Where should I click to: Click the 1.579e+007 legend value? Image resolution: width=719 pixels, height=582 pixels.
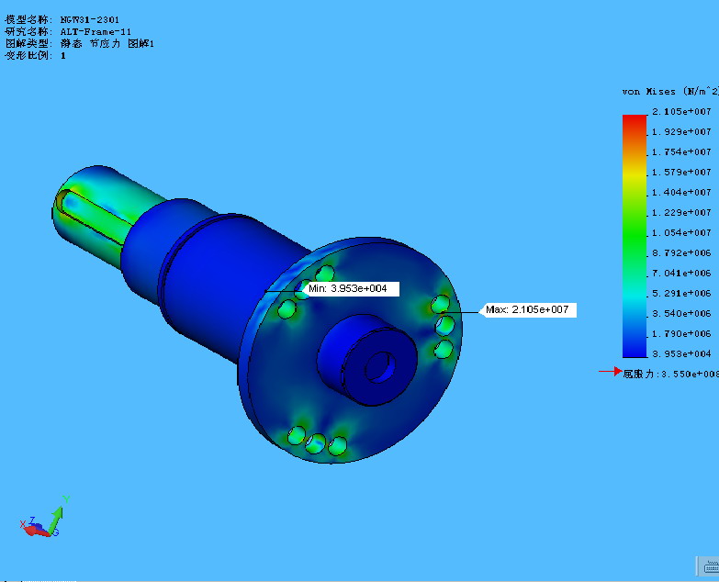tap(681, 172)
